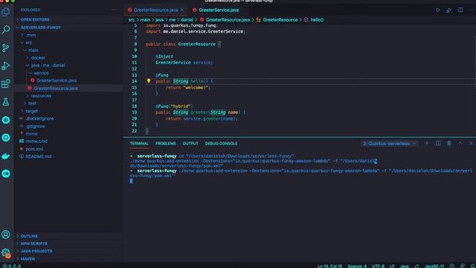Click the lightbulb quick-fix on line 14

[149, 81]
